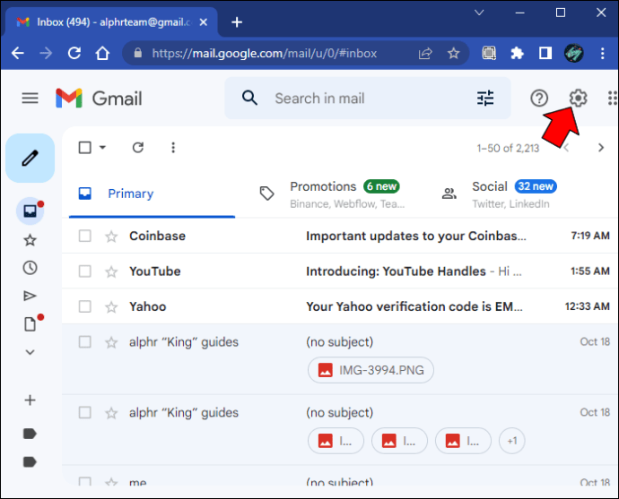Open Starred folder in sidebar
619x499 pixels.
30,240
